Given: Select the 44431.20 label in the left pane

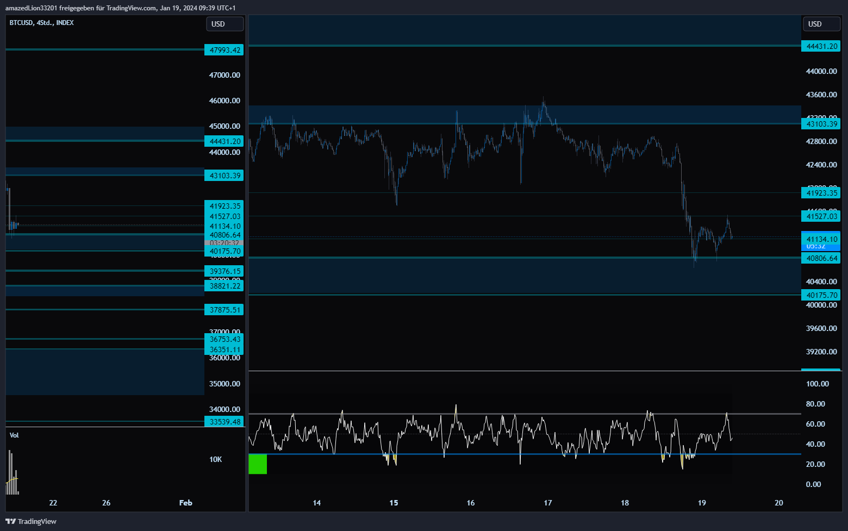Looking at the screenshot, I should (224, 141).
